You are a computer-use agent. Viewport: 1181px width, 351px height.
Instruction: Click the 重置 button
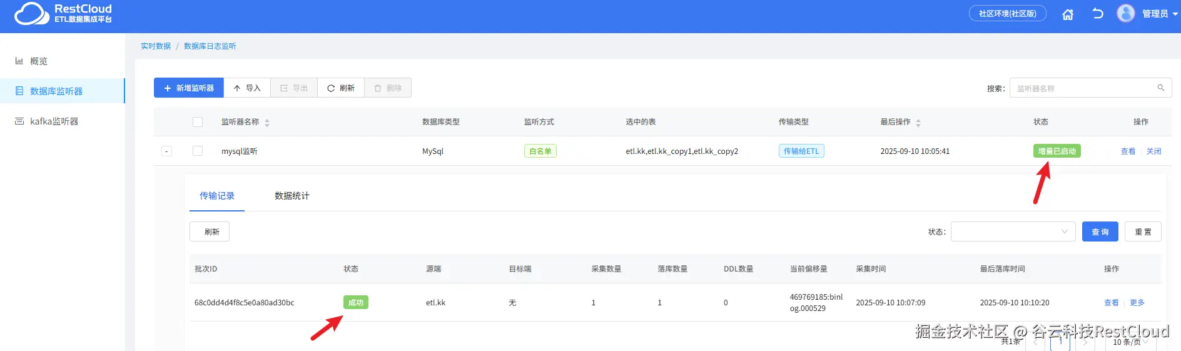pyautogui.click(x=1143, y=231)
